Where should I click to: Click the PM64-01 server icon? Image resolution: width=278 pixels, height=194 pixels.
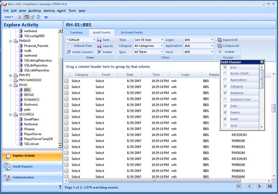pos(15,41)
